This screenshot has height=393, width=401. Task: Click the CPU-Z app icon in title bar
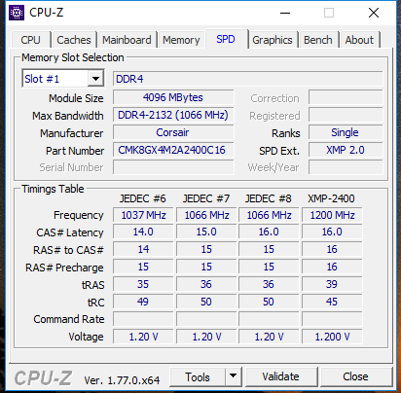[x=17, y=13]
